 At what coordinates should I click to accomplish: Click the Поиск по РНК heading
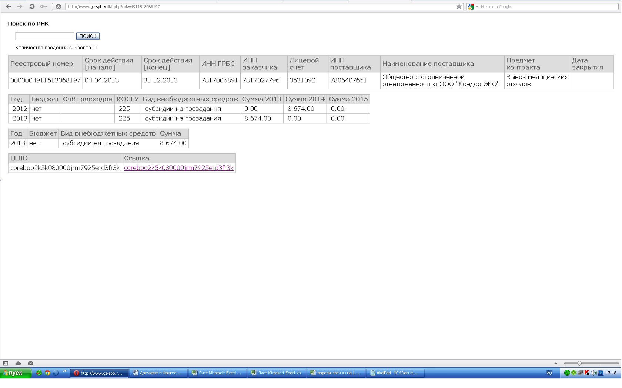point(29,24)
